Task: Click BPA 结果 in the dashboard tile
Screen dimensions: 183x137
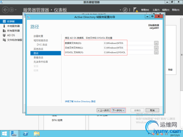Action: coord(57,120)
